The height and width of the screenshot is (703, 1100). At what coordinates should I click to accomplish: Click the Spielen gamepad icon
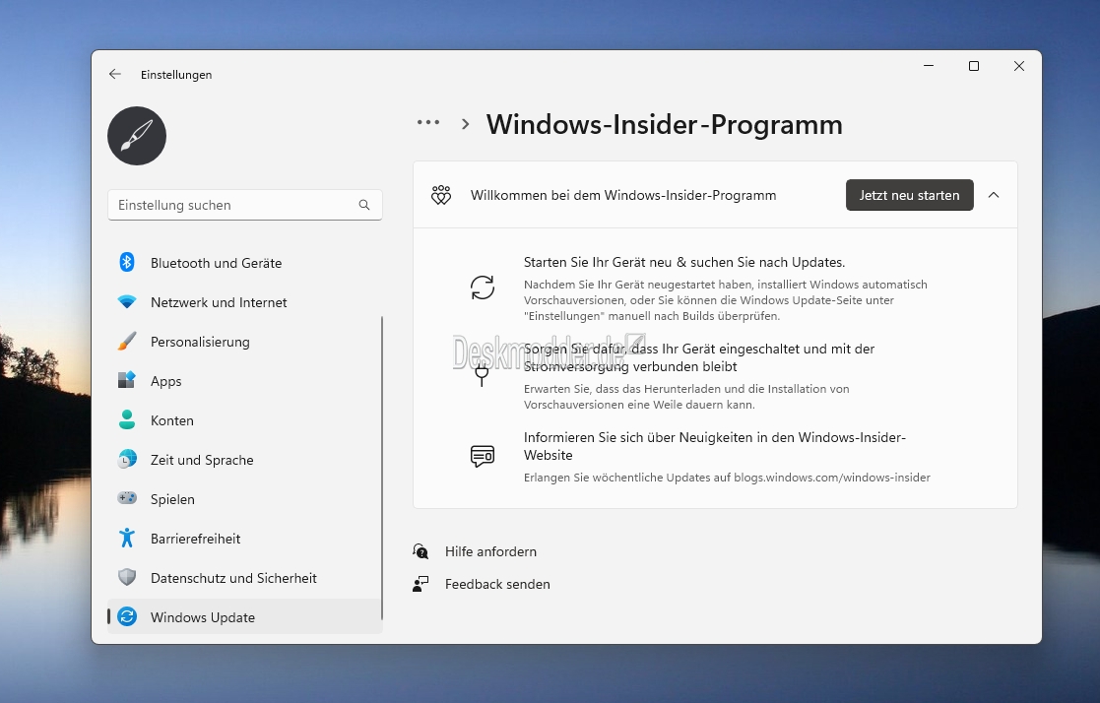tap(127, 498)
